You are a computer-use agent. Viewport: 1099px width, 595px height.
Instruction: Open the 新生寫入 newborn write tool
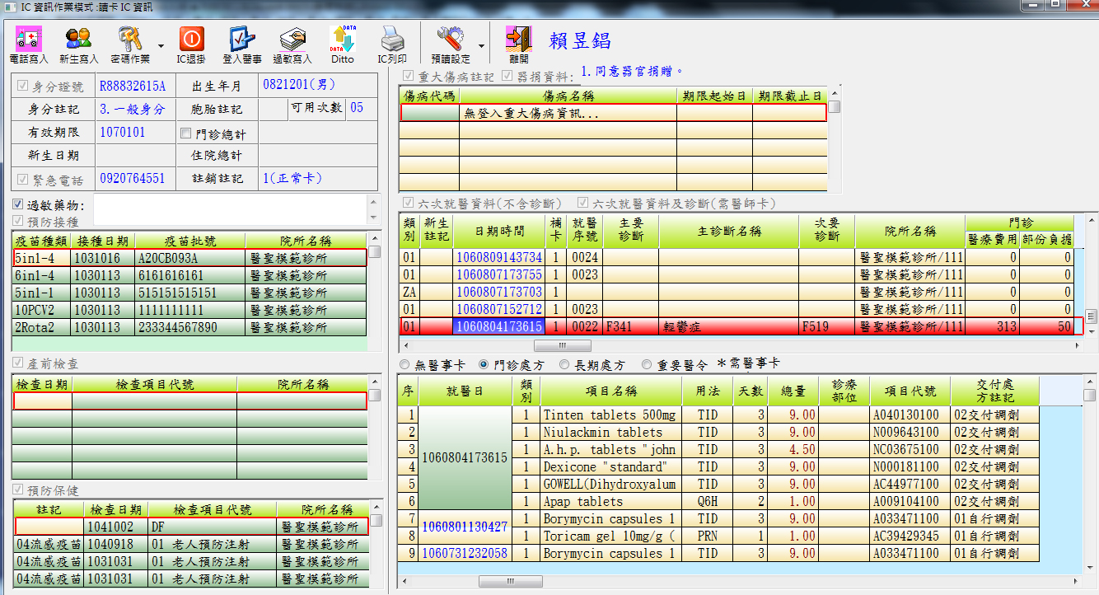pos(78,40)
